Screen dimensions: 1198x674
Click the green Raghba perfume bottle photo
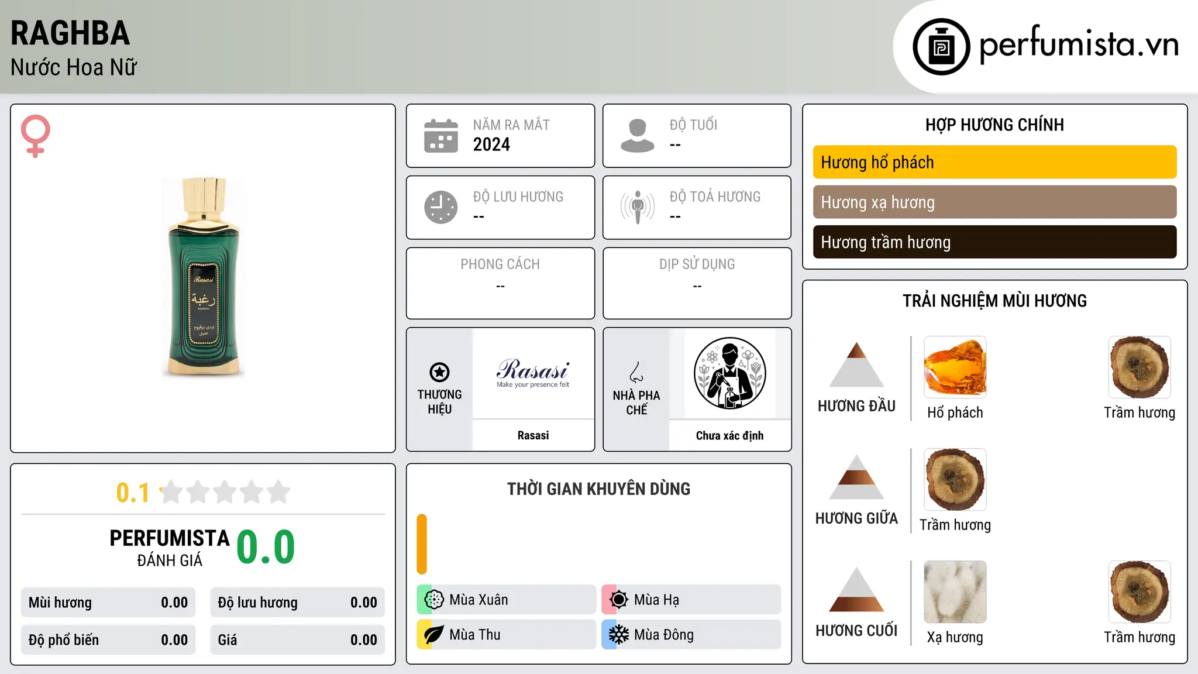203,277
